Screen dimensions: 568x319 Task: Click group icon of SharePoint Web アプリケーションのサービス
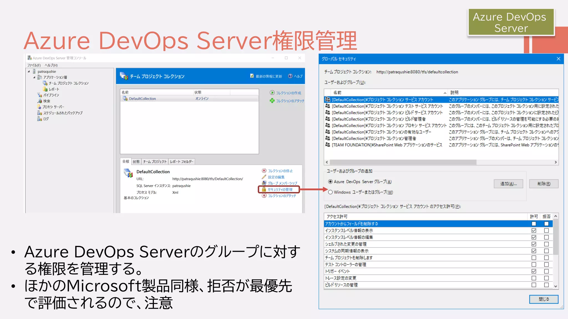coord(328,145)
